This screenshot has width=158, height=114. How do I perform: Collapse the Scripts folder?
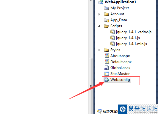[x=99, y=26]
